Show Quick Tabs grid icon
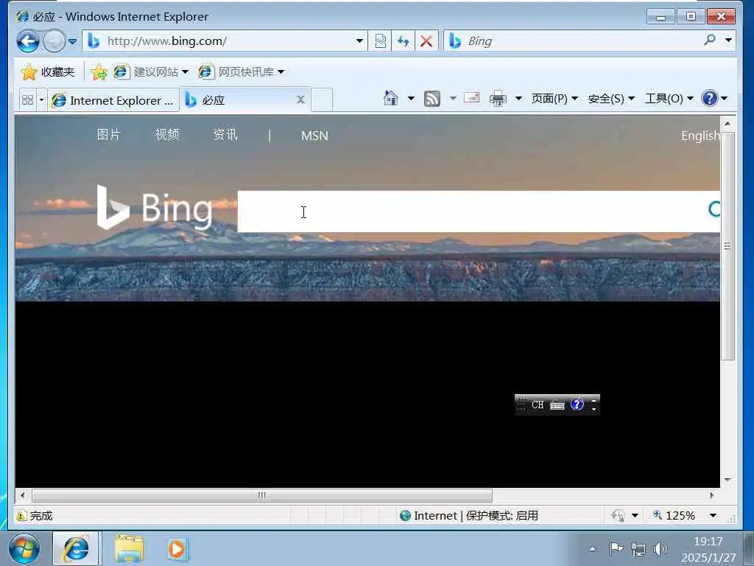The width and height of the screenshot is (754, 566). pos(28,100)
